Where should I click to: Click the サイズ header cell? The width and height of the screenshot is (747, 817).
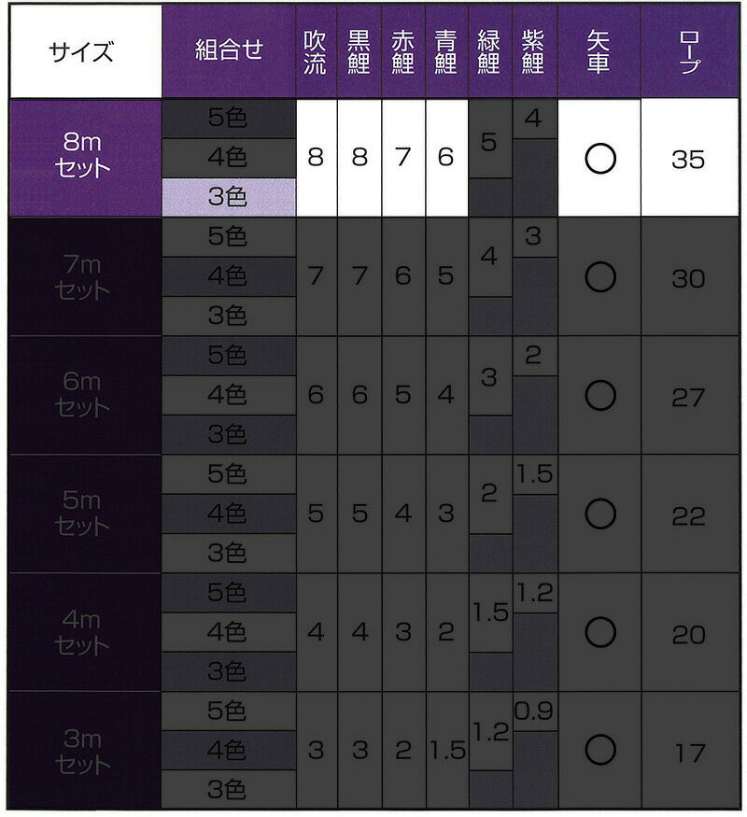tap(82, 50)
